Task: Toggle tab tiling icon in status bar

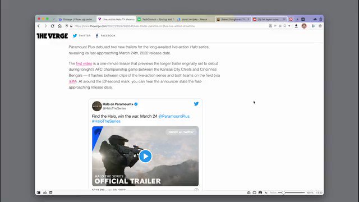Action: 254,192
